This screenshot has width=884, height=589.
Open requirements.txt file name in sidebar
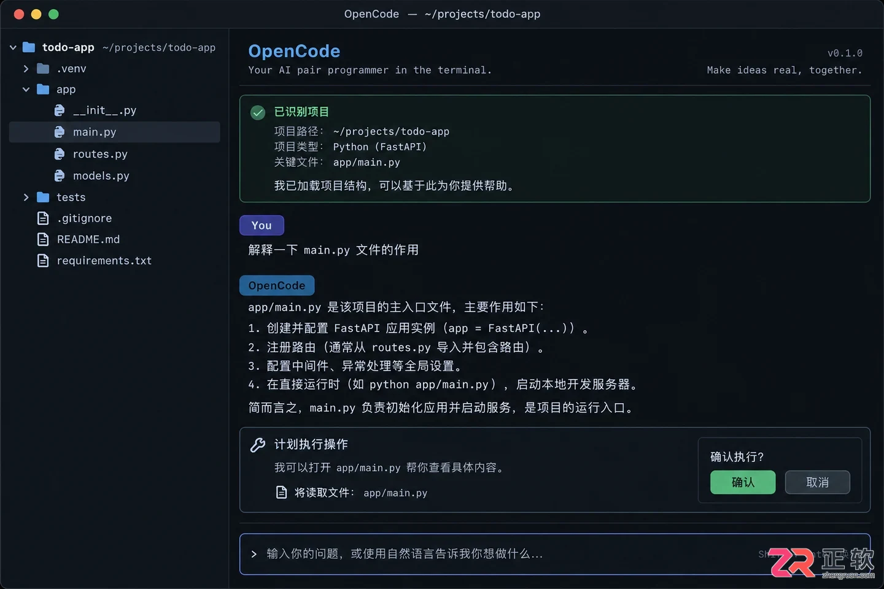pos(104,261)
